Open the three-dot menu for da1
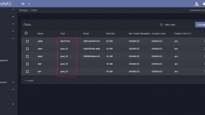This screenshot has width=205, height=115. point(204,72)
